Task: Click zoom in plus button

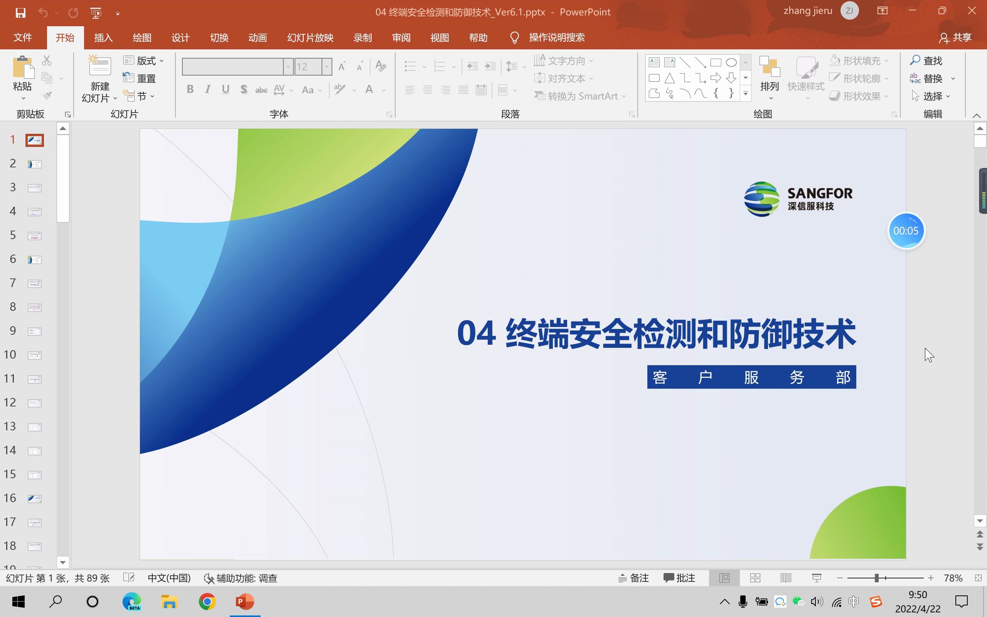Action: [931, 578]
